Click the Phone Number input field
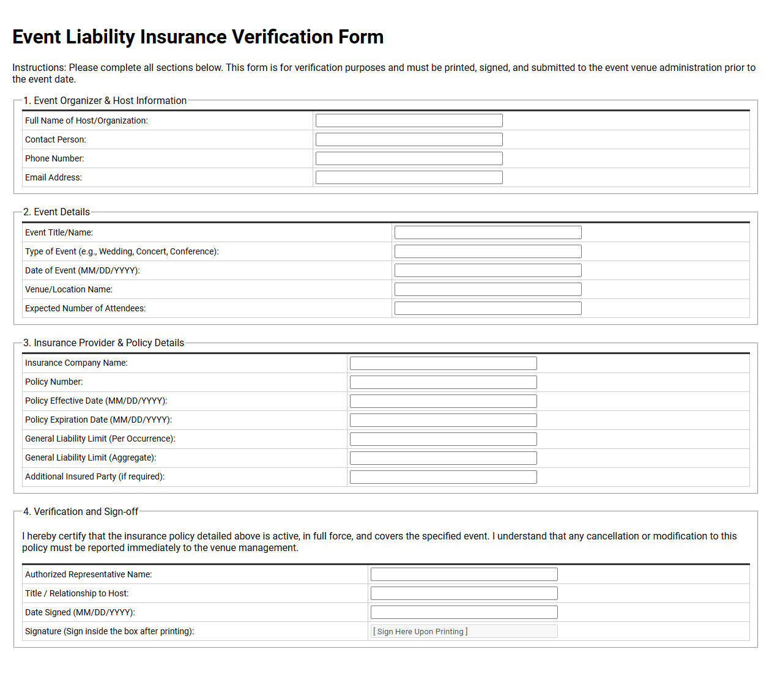Screen dimensions: 772x685 (409, 158)
